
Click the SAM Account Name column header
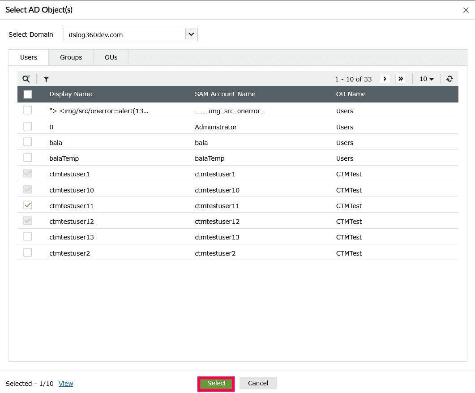[225, 94]
